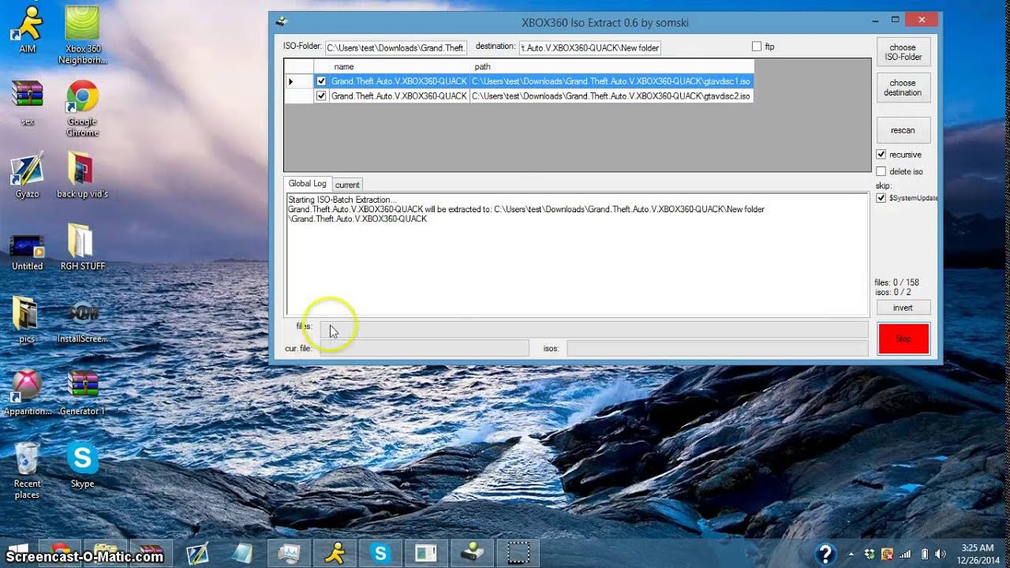The image size is (1010, 568).
Task: Toggle the $SystemUpdate skip checkbox
Action: [881, 198]
